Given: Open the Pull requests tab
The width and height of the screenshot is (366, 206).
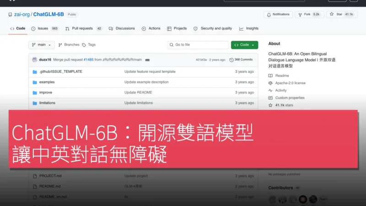Looking at the screenshot, I should (x=84, y=28).
